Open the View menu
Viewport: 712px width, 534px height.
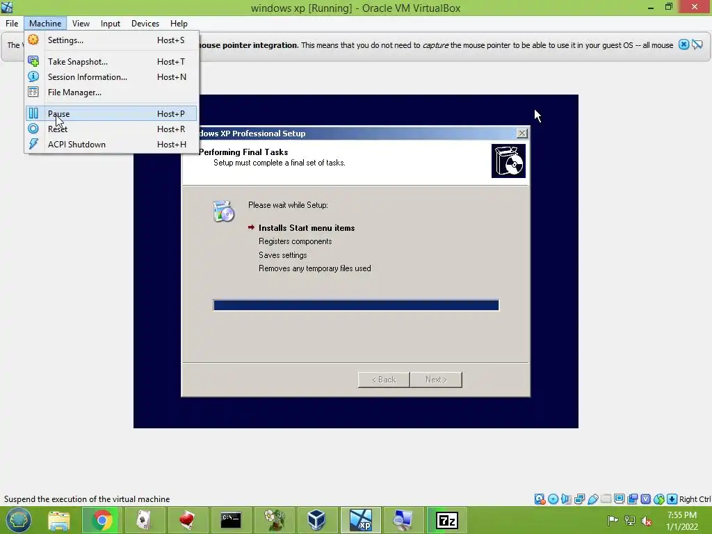(81, 23)
